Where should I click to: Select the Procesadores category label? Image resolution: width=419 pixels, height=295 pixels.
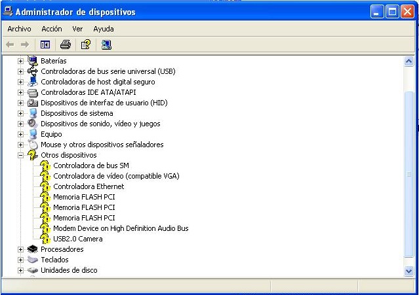pos(62,249)
